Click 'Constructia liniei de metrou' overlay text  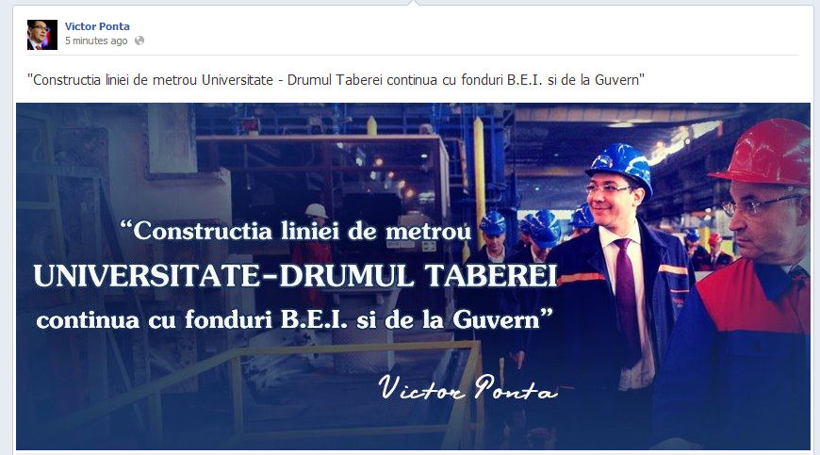click(295, 232)
